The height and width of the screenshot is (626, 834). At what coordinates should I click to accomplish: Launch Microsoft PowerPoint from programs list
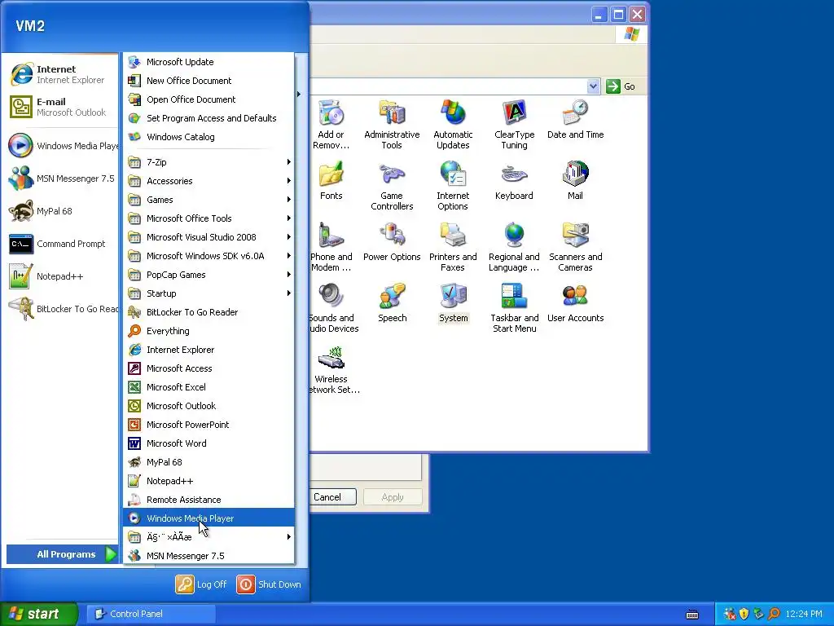point(209,425)
